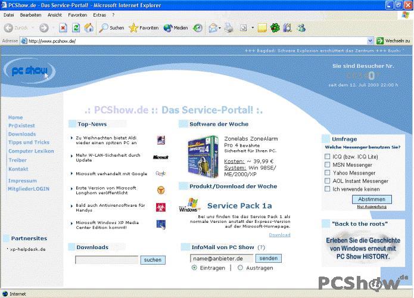414x298 pixels.
Task: Click Wechseln zu go button
Action: [x=393, y=41]
